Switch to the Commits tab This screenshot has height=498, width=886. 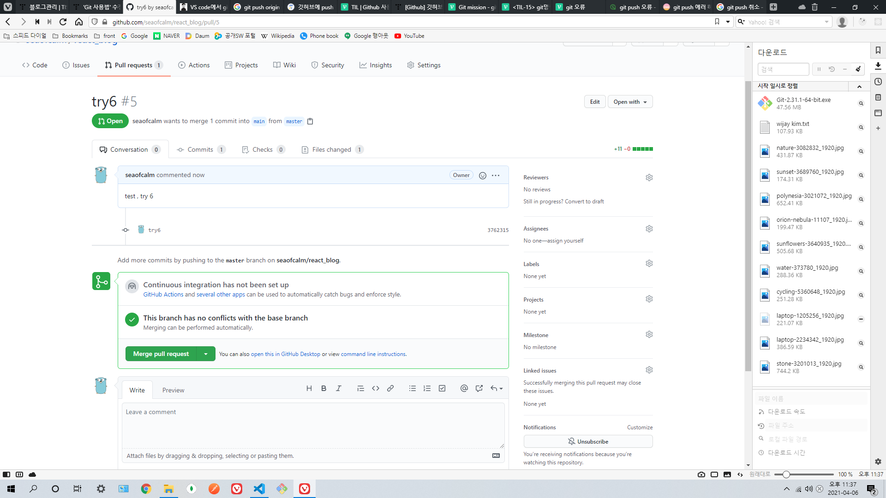coord(201,149)
